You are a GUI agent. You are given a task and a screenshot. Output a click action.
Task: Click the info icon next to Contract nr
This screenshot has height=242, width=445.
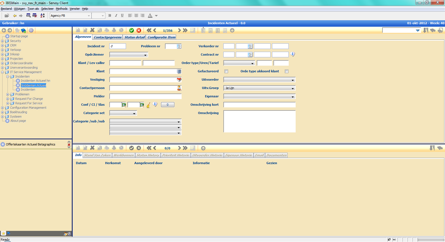pyautogui.click(x=293, y=54)
